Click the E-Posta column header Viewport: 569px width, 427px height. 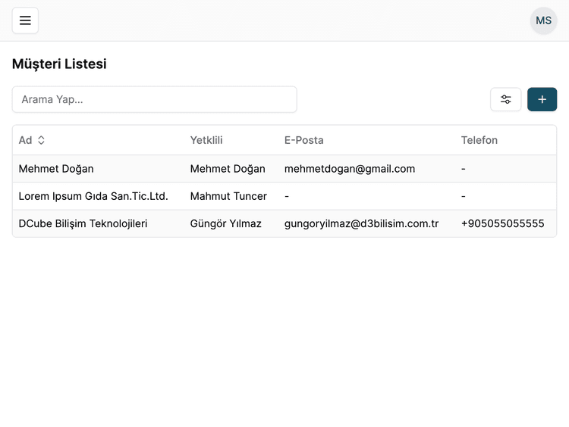pos(303,140)
